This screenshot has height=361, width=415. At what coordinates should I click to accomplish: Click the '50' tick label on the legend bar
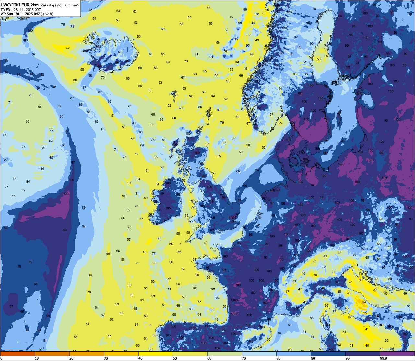(x=175, y=358)
